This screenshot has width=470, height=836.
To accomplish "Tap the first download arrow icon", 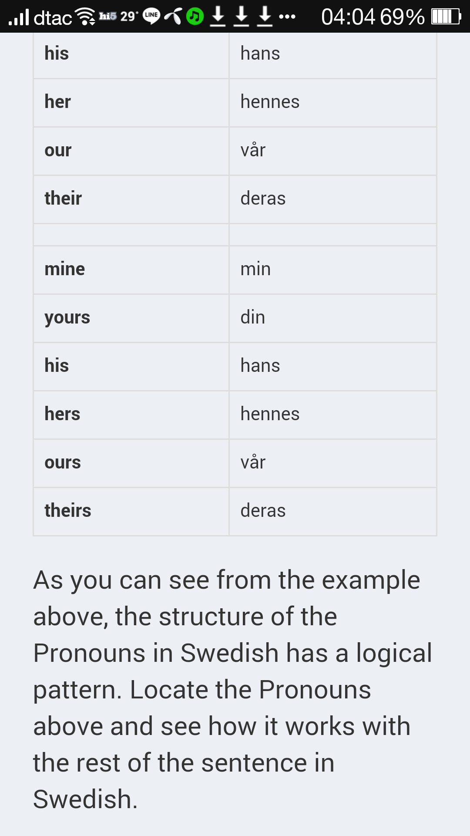I will click(218, 17).
